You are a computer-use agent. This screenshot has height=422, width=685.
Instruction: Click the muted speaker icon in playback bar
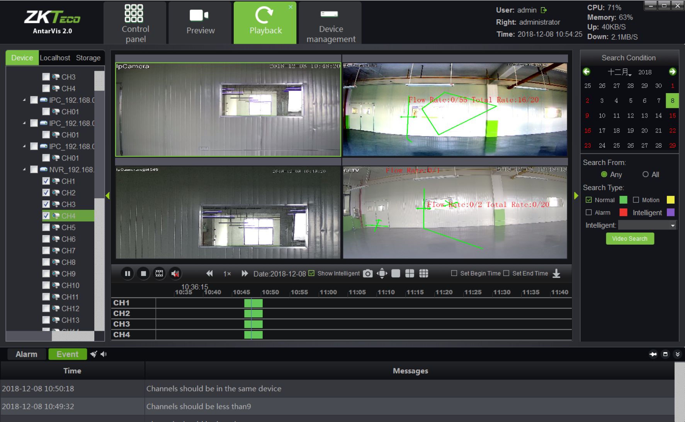tap(175, 274)
